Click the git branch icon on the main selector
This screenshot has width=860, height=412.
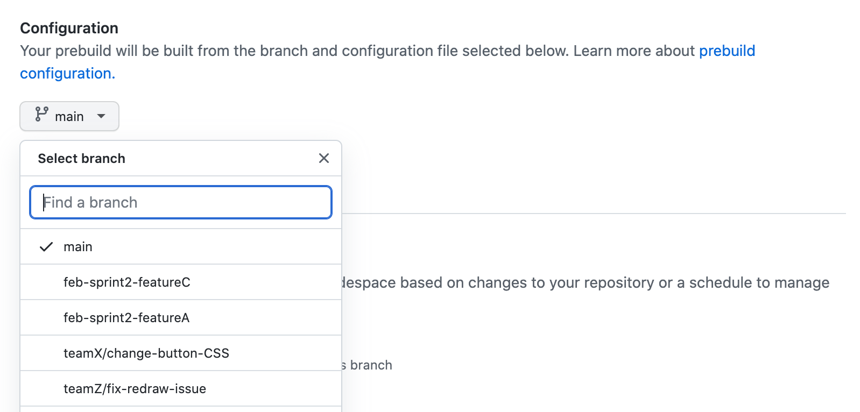tap(41, 116)
